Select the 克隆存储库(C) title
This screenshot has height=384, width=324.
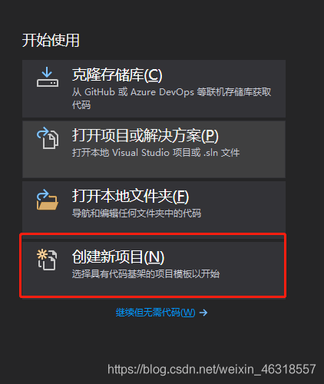[117, 74]
